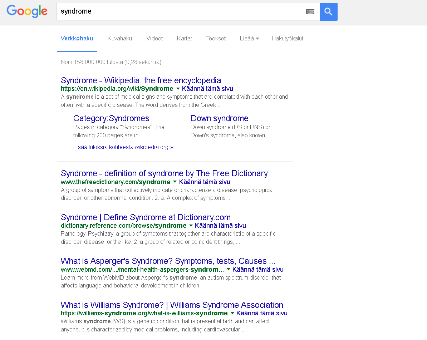Open the Down syndrome sublink
The image size is (427, 340).
(x=219, y=118)
